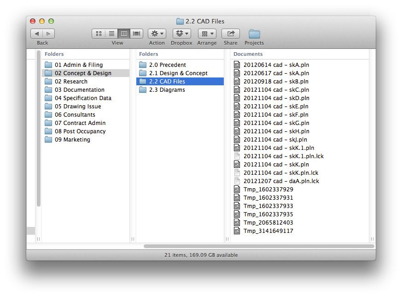
Task: Open the 04 Specification Data folder
Action: click(86, 98)
